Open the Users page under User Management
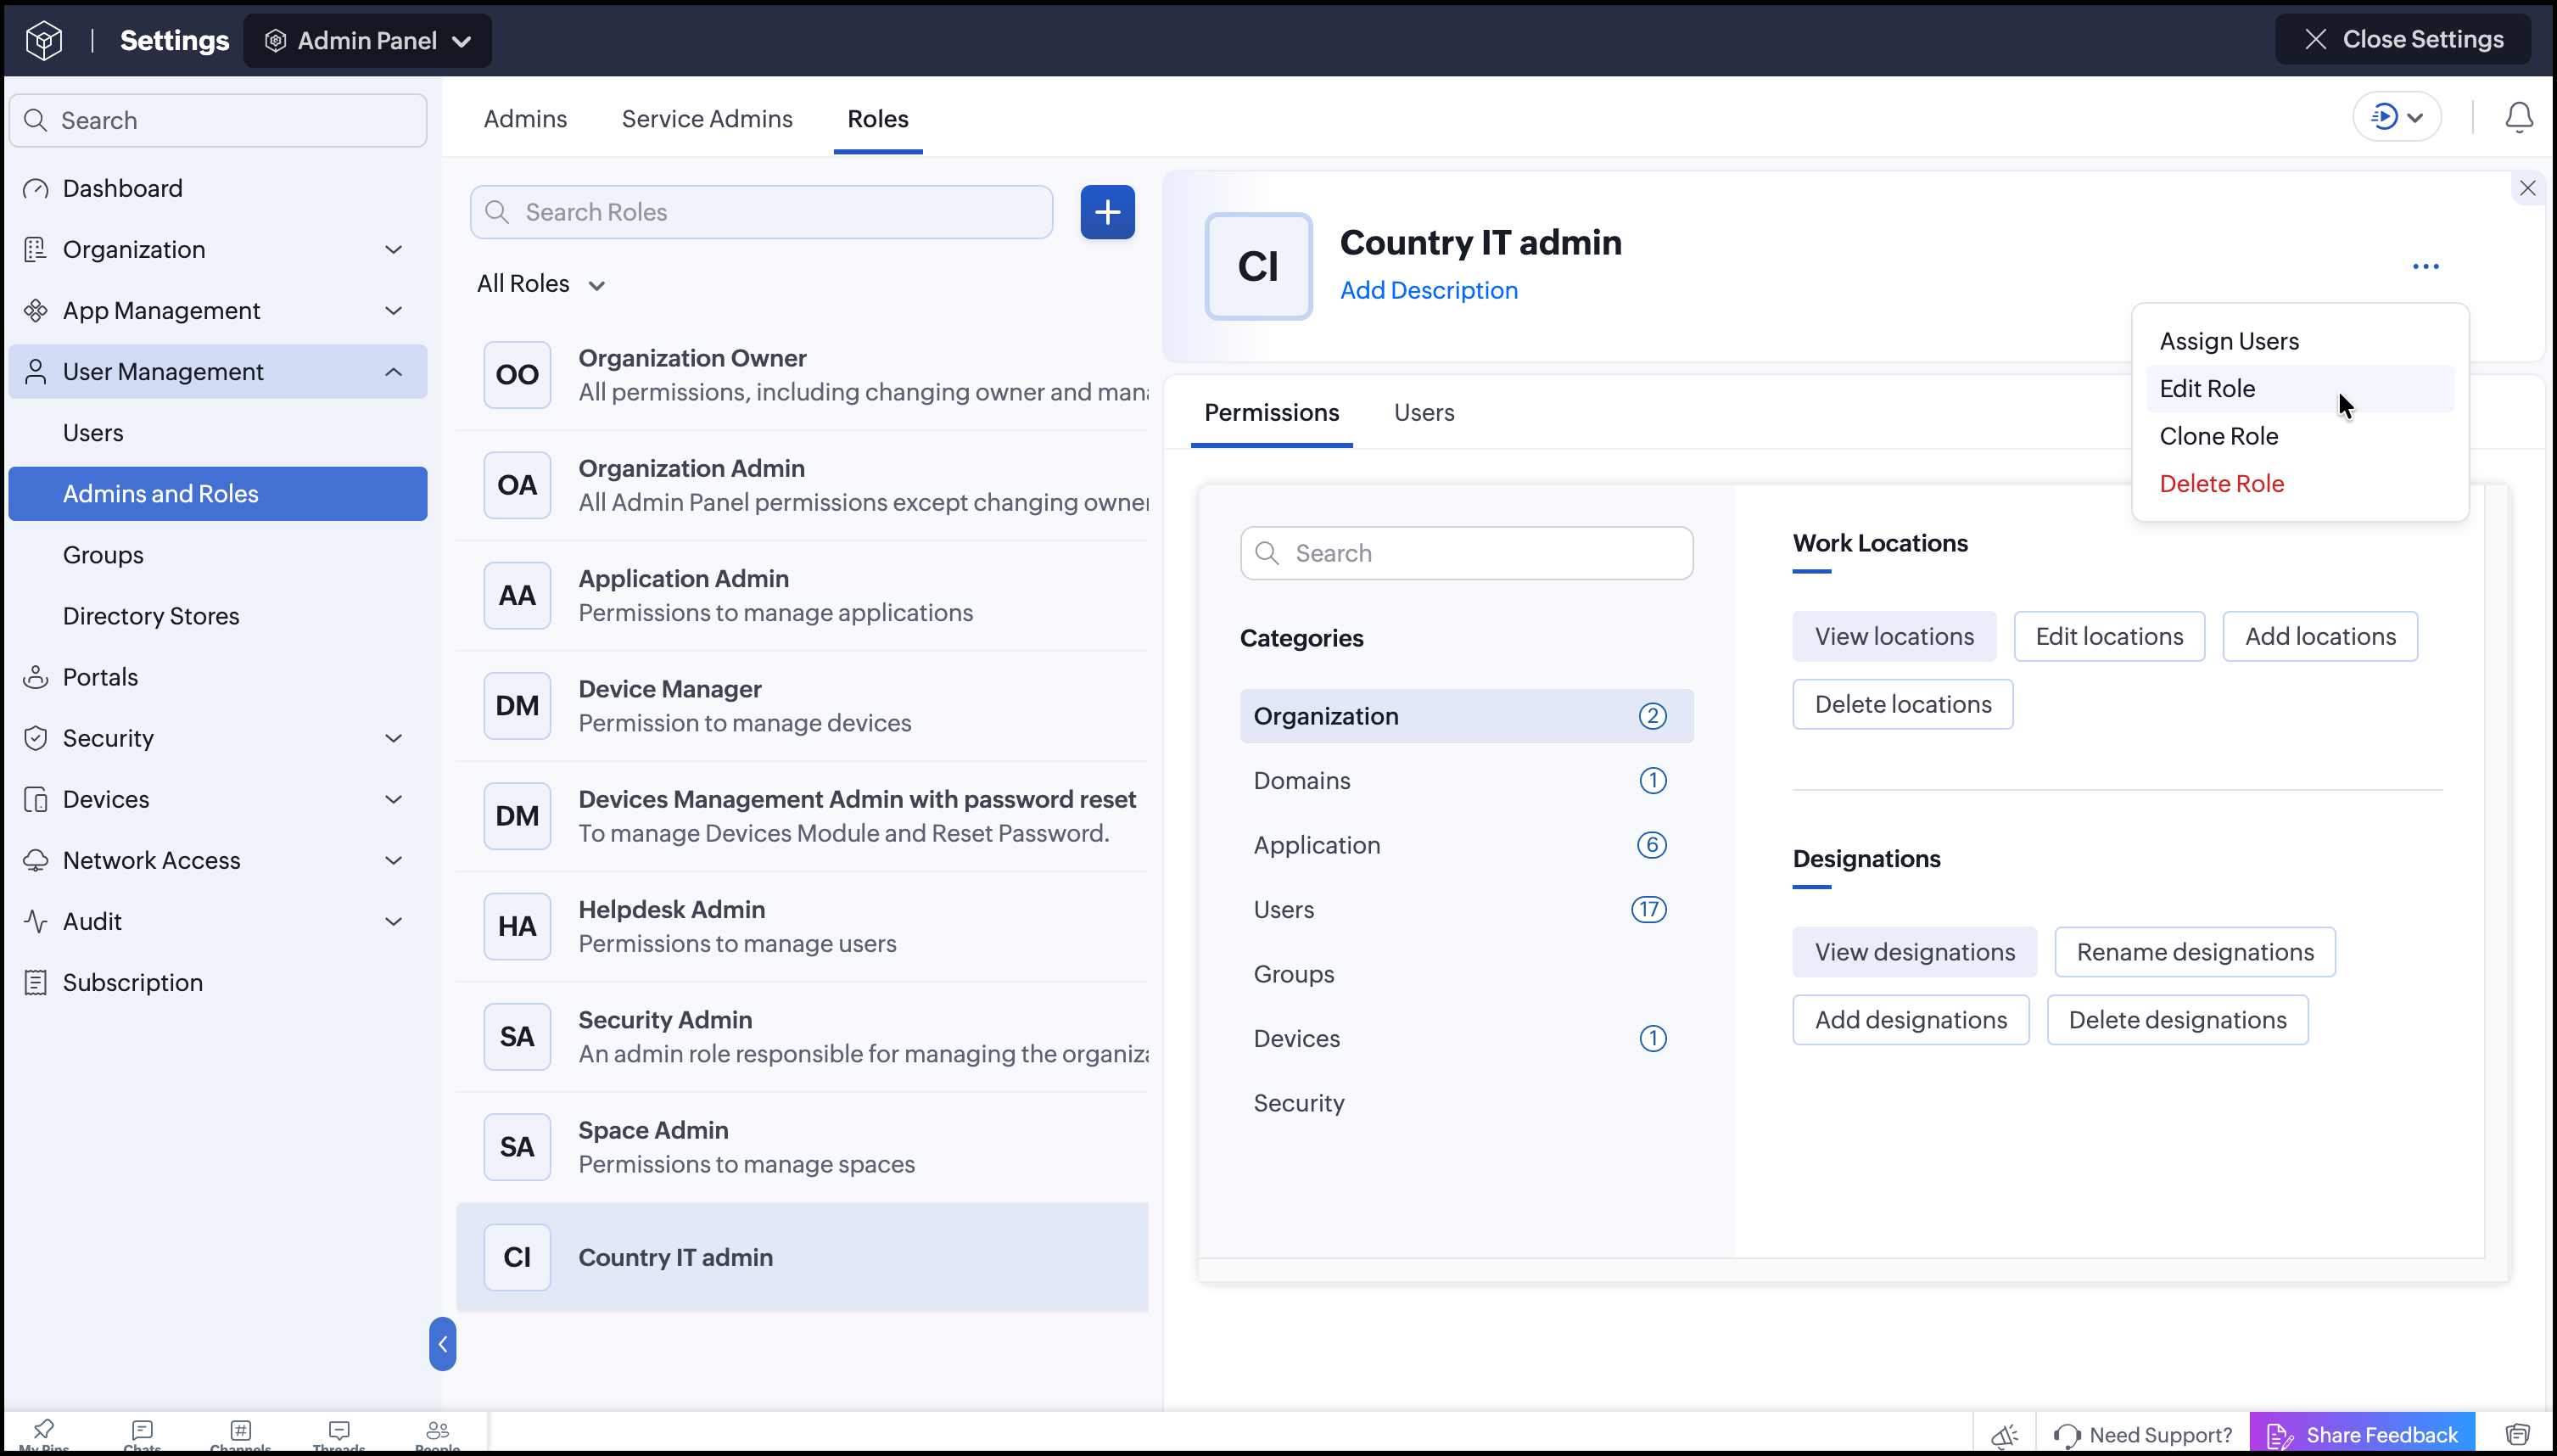The width and height of the screenshot is (2557, 1456). 218,433
